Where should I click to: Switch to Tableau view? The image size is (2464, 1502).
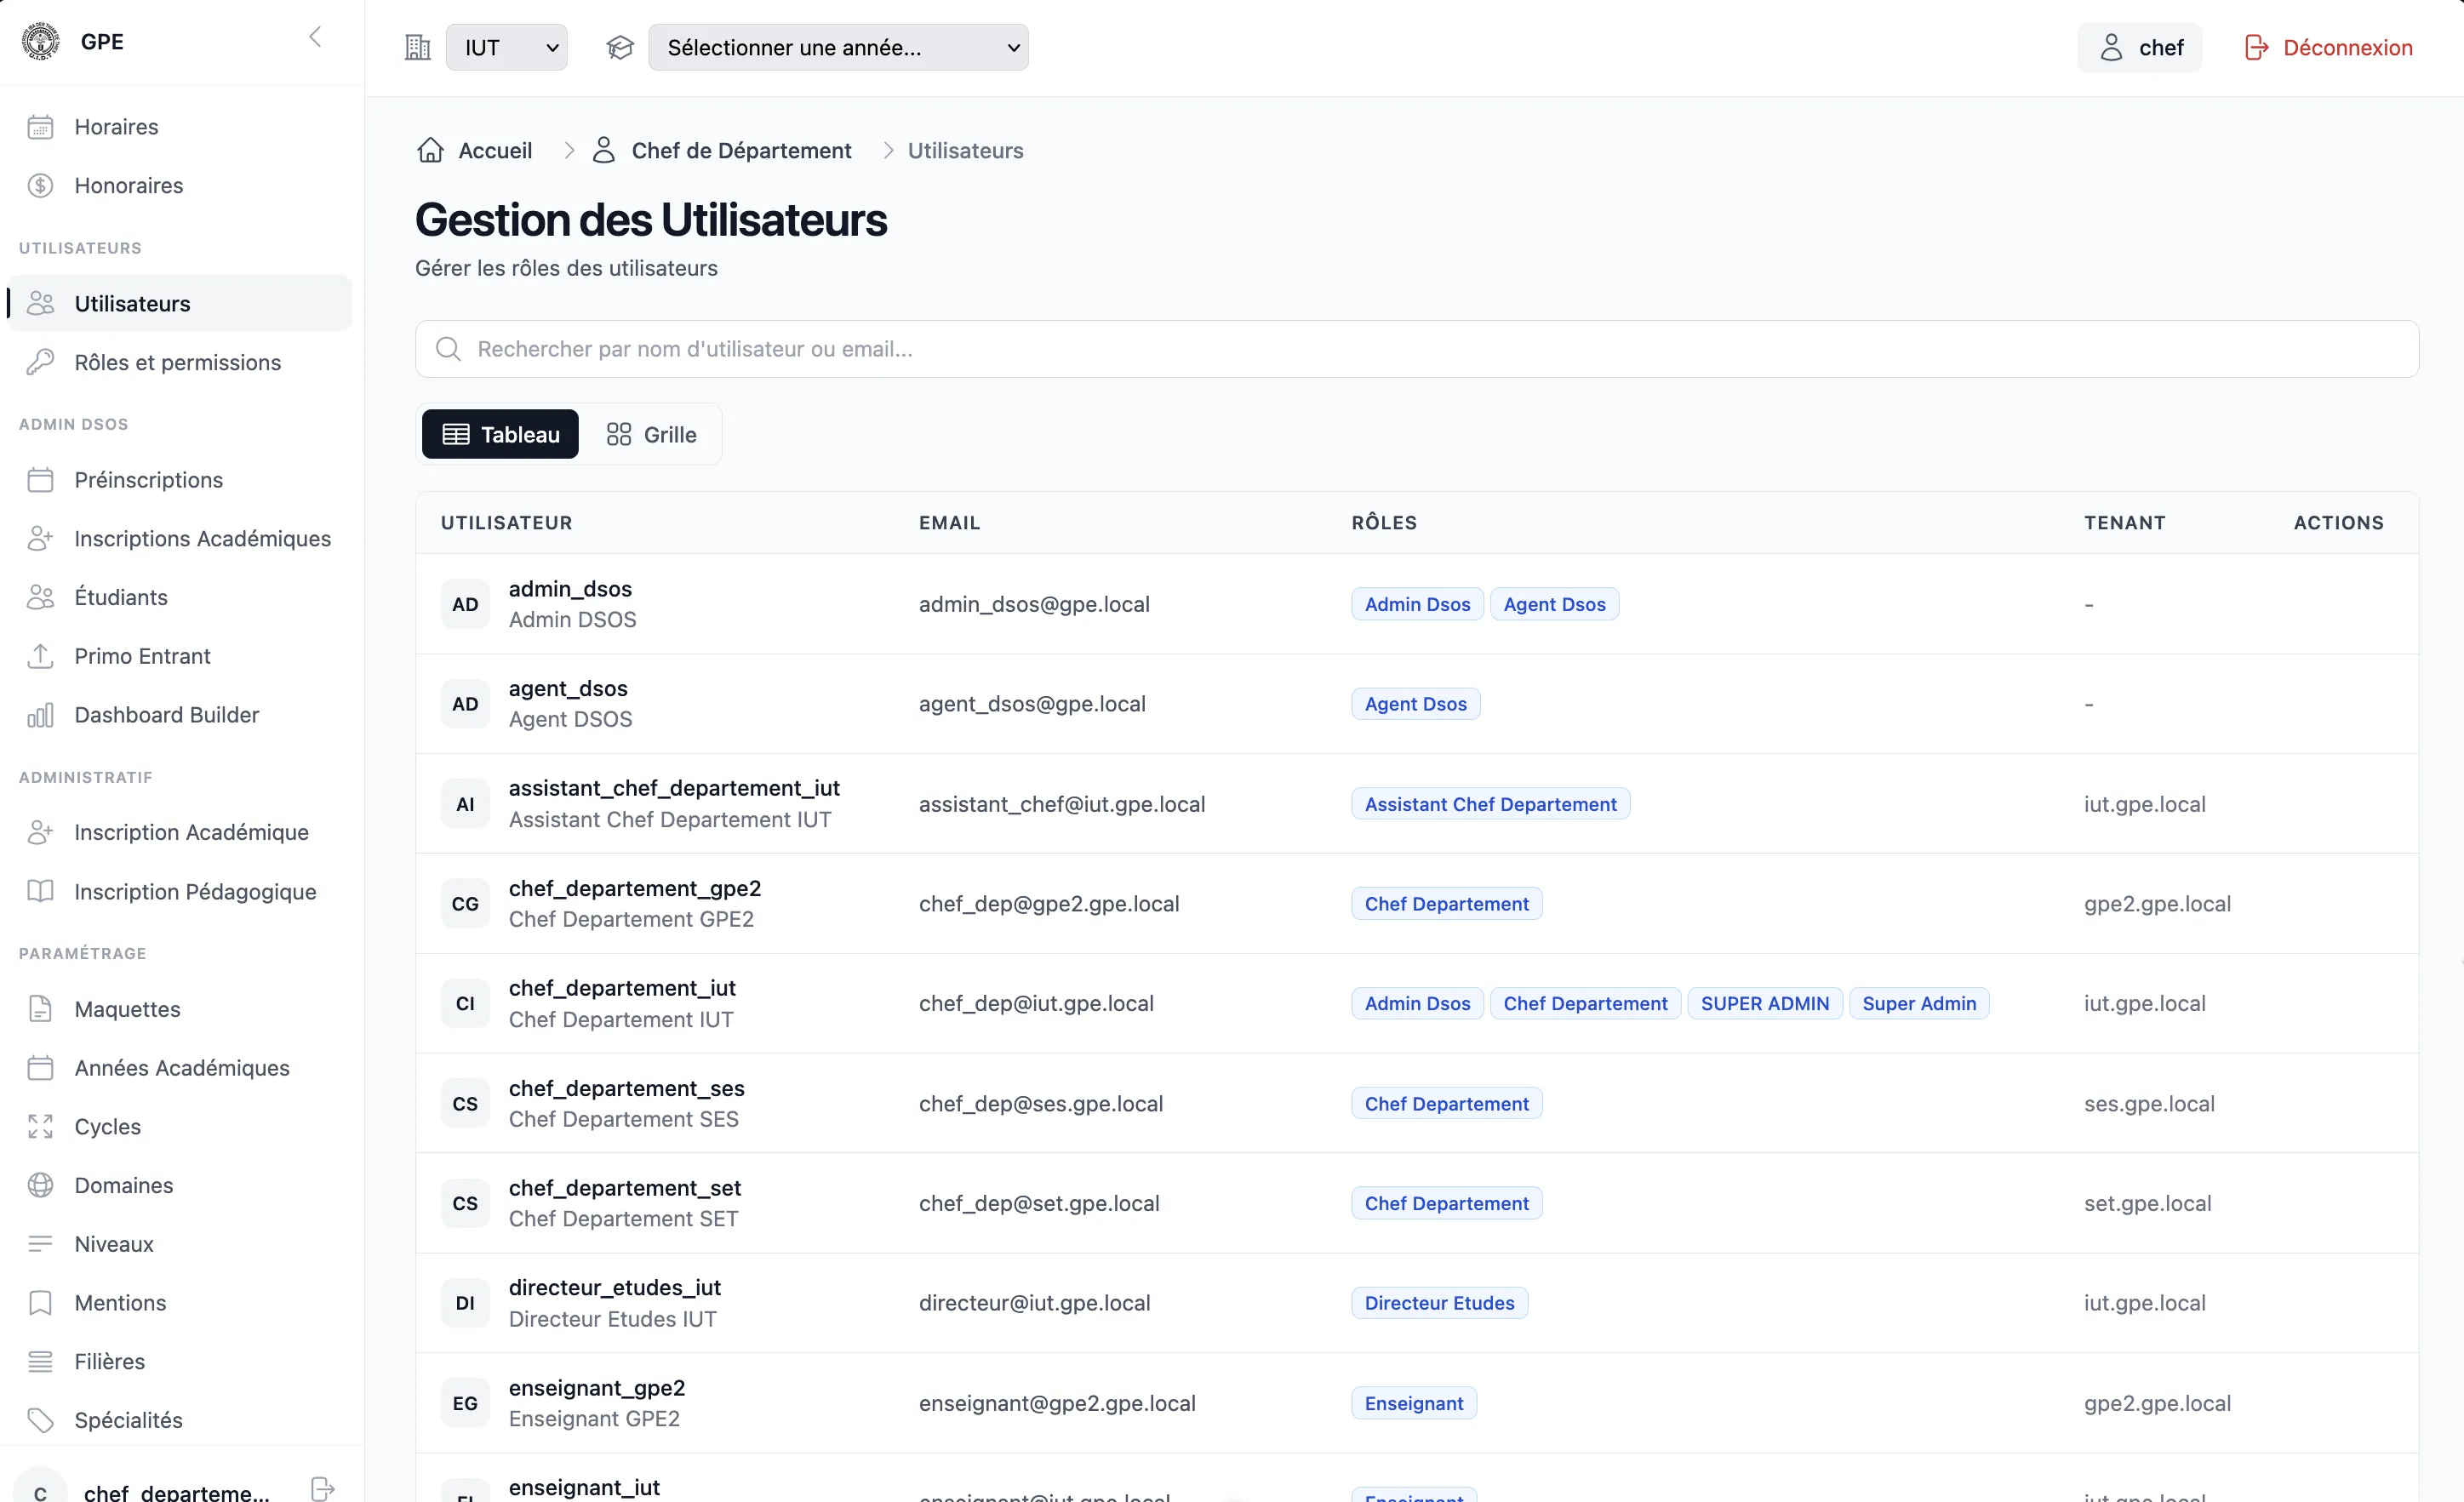pos(500,434)
